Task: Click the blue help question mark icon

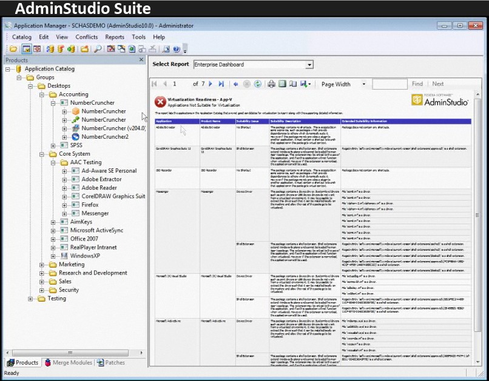Action: (x=176, y=49)
